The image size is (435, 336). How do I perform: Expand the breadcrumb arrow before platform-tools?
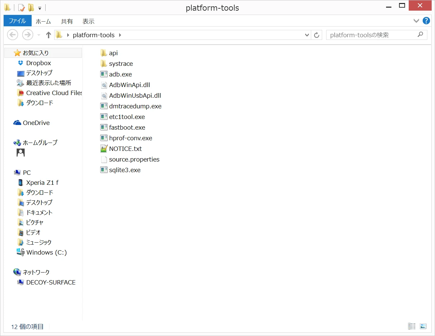68,35
